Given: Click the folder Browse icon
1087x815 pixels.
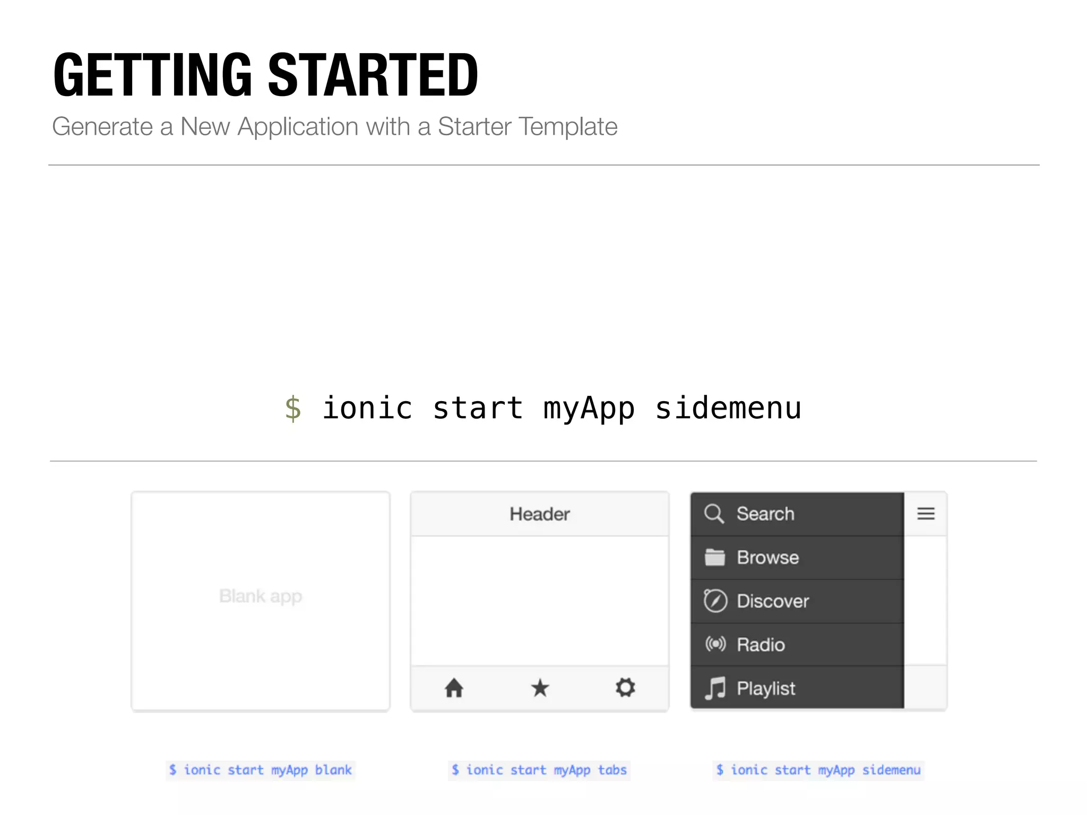Looking at the screenshot, I should click(x=714, y=557).
